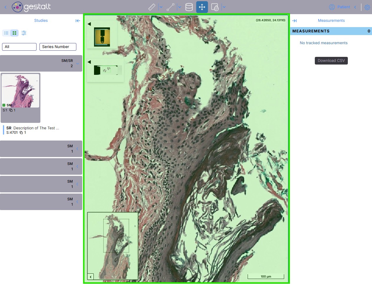
Task: Open settings gear in top right
Action: coord(367,7)
